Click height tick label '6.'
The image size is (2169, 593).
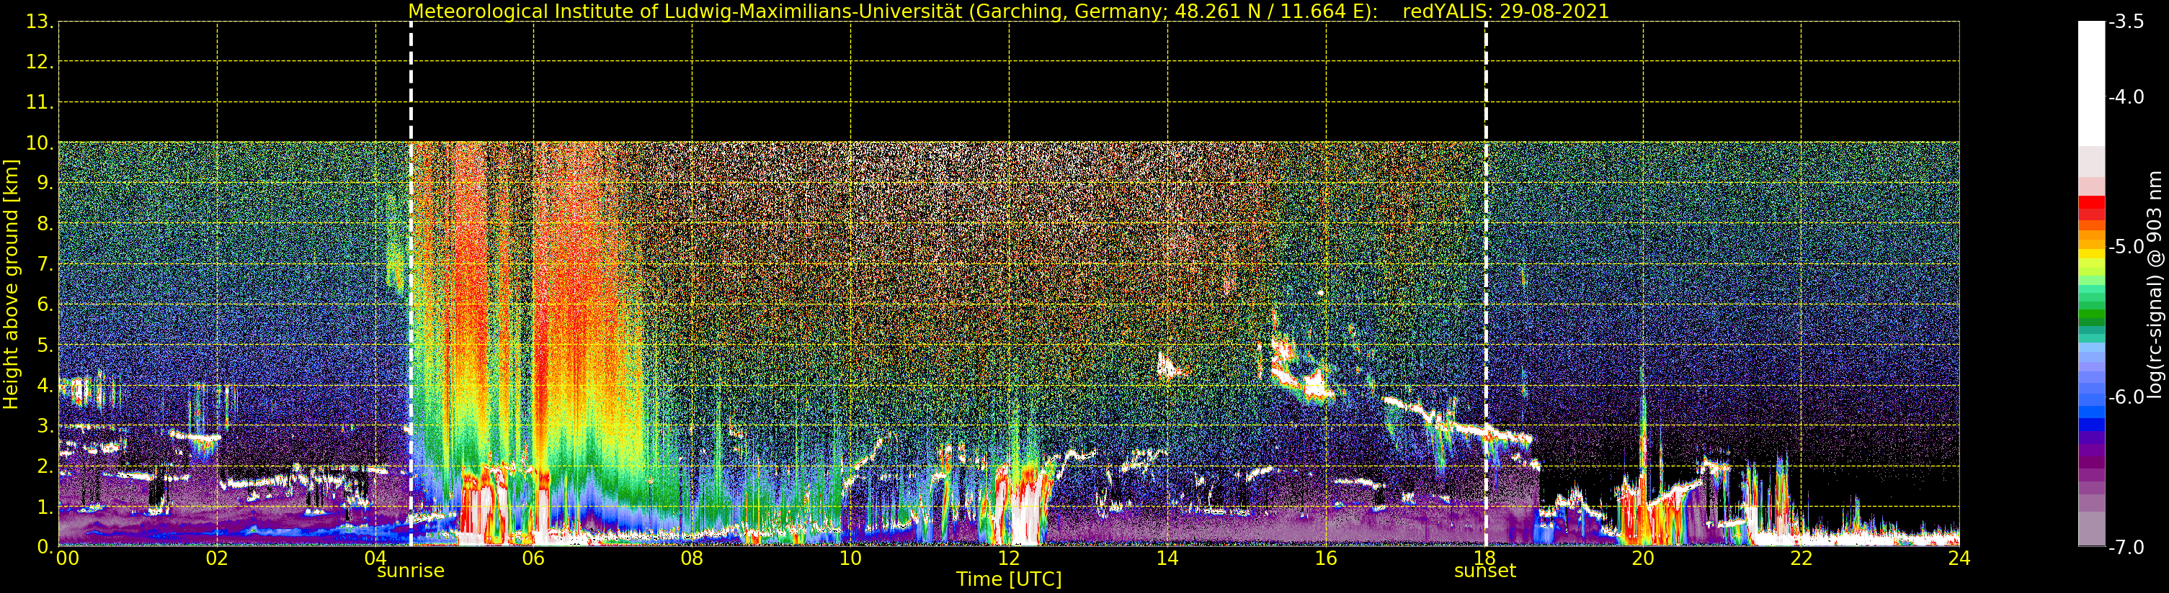[x=45, y=304]
